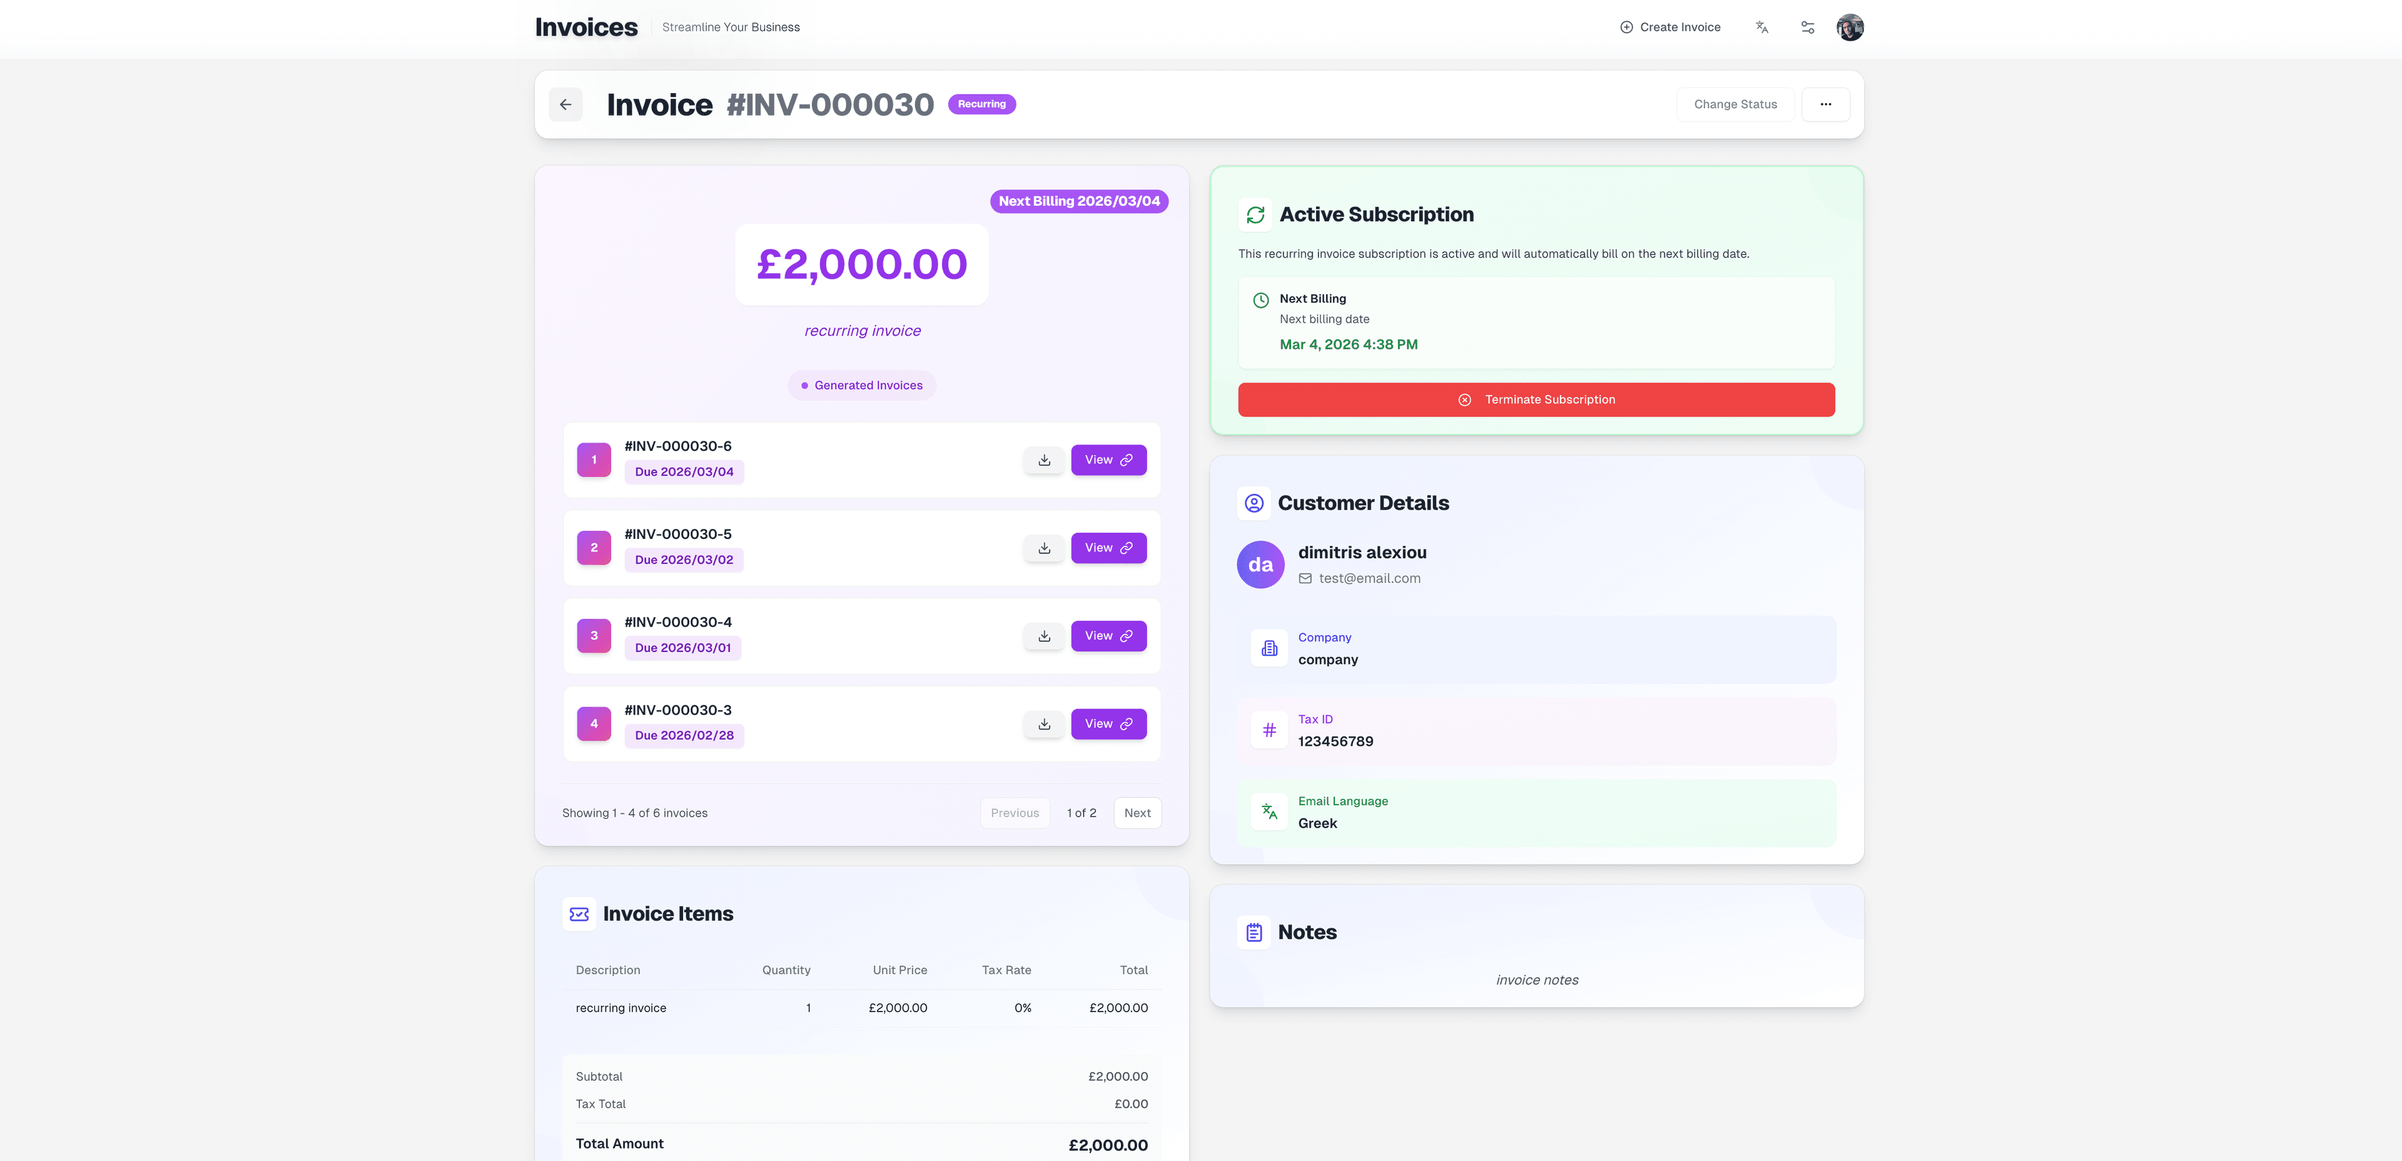Open Create Invoice
Image resolution: width=2402 pixels, height=1161 pixels.
[x=1670, y=27]
